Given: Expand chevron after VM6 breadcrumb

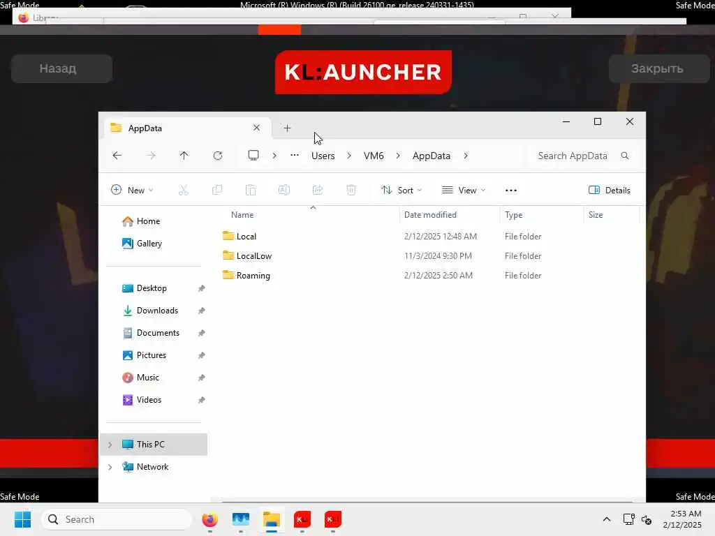Looking at the screenshot, I should (x=397, y=156).
